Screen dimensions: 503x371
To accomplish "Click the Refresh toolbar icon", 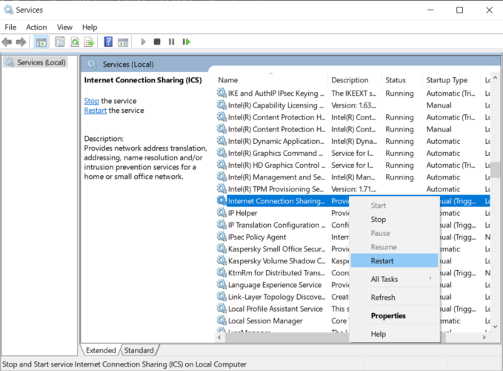I will tap(75, 42).
